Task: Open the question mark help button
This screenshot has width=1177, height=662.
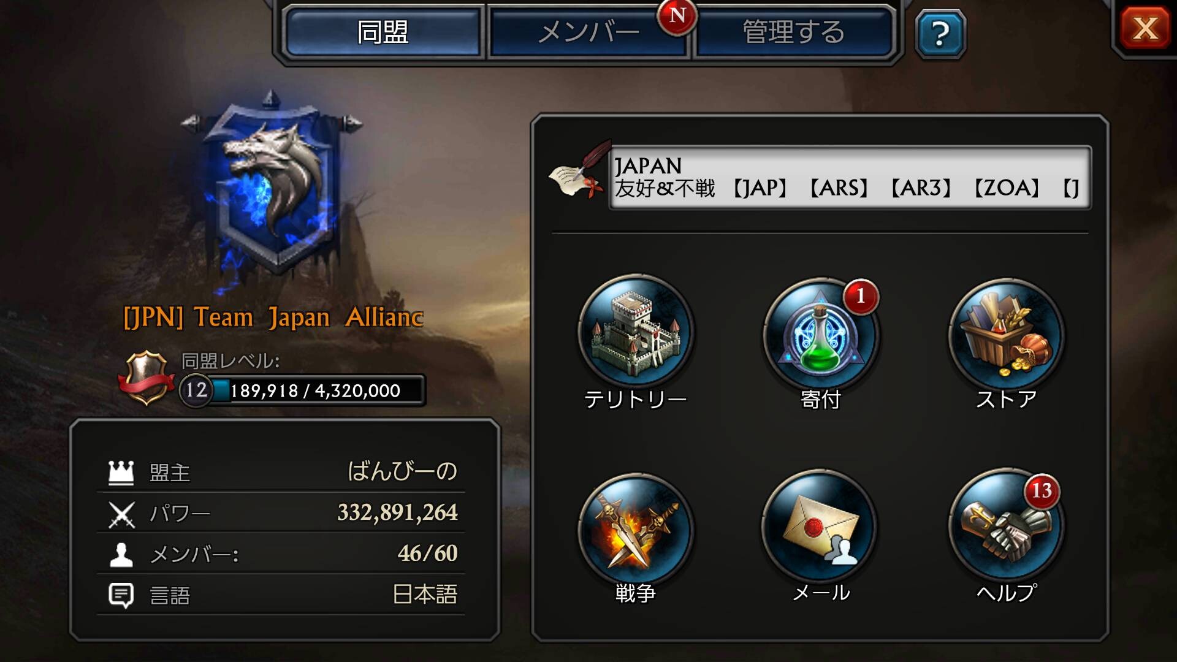Action: [940, 34]
